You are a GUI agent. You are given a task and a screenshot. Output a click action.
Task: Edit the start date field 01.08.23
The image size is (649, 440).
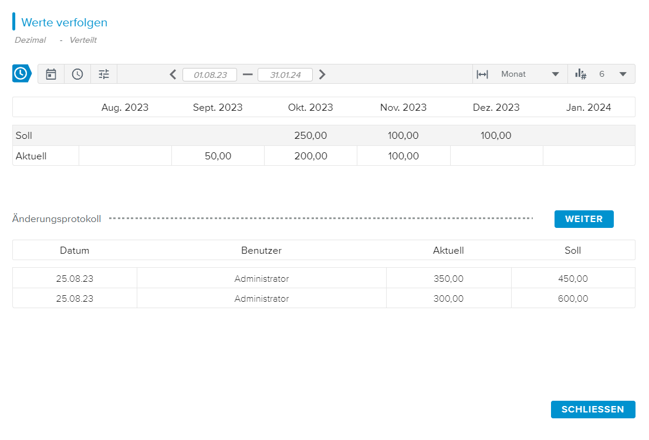[x=209, y=75]
